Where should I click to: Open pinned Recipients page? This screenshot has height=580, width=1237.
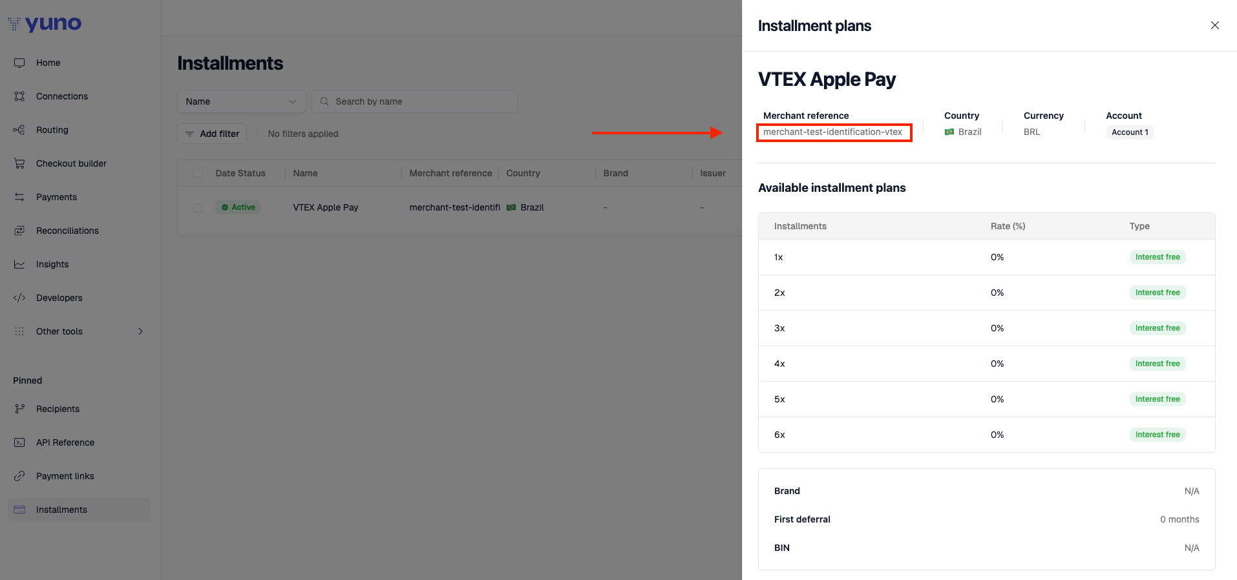point(58,409)
